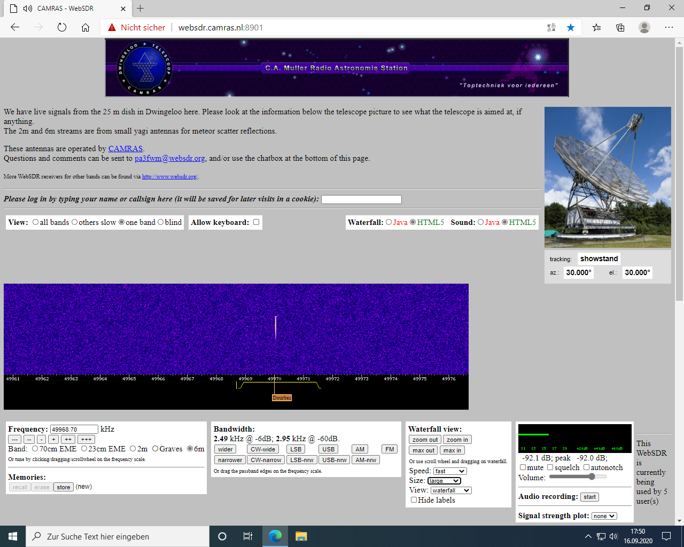
Task: Select AM modulation mode
Action: [x=360, y=449]
